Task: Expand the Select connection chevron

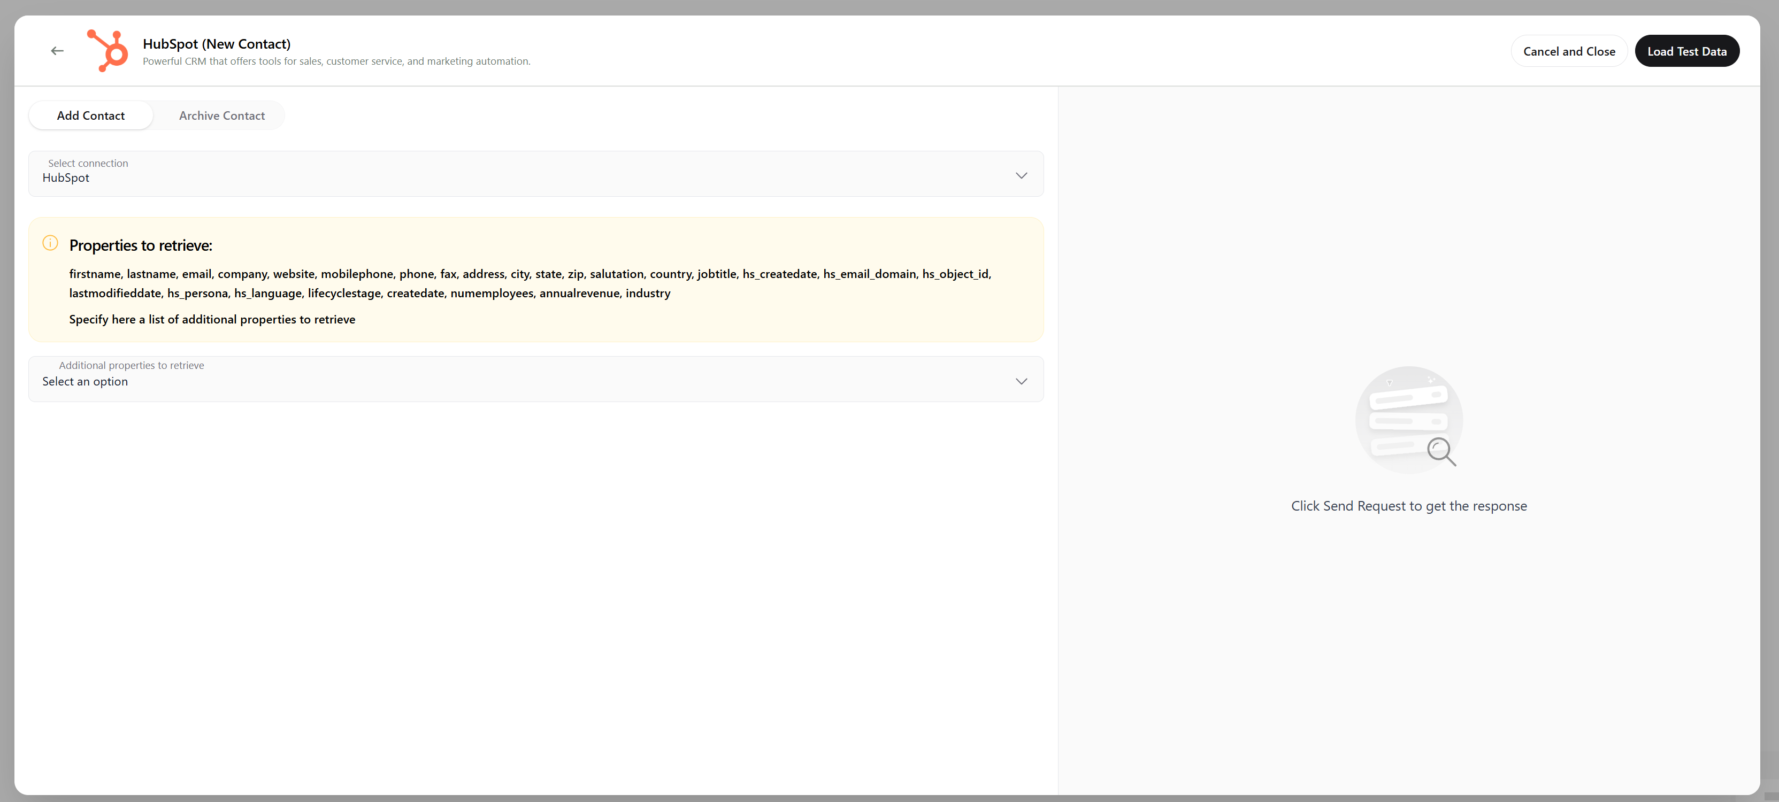Action: click(1021, 175)
